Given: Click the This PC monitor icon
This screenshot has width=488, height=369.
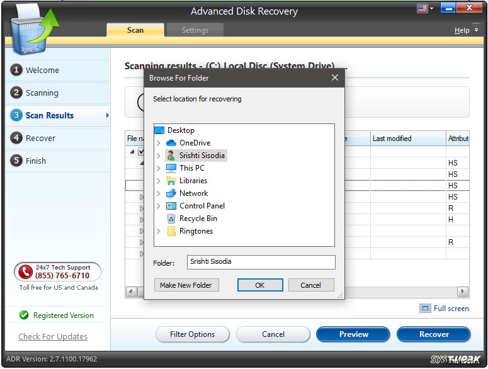Looking at the screenshot, I should (171, 168).
